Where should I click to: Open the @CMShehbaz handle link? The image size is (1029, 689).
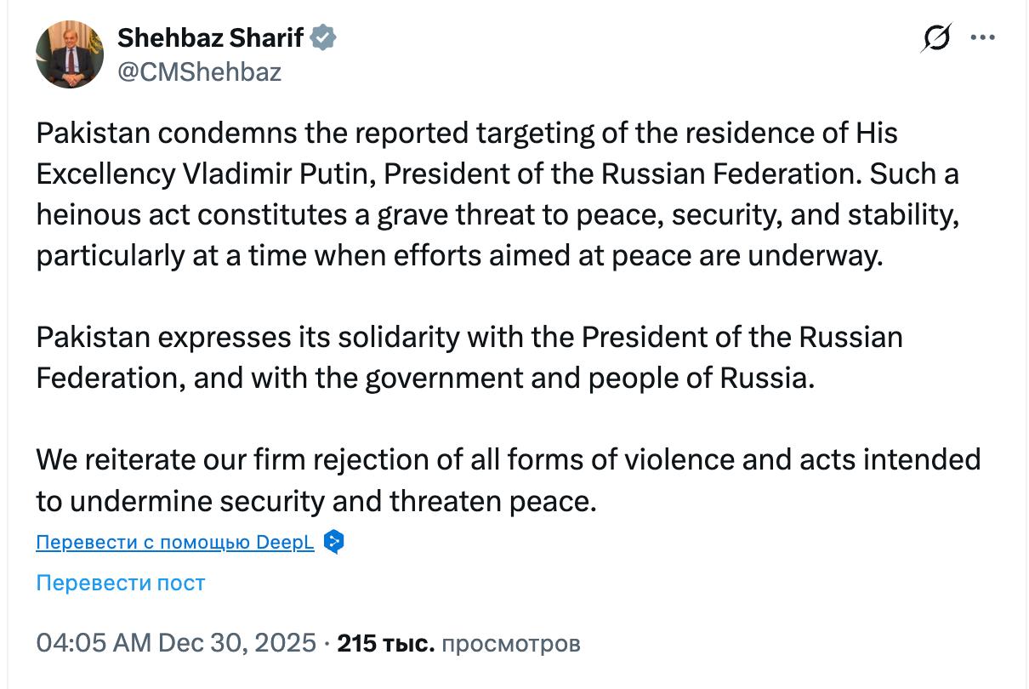click(199, 72)
